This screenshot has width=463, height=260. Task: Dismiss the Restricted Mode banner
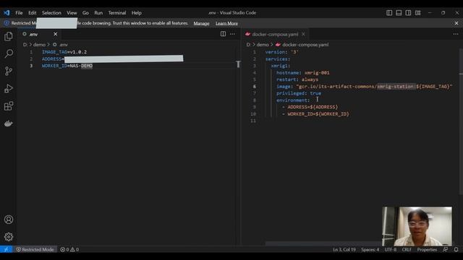point(456,23)
